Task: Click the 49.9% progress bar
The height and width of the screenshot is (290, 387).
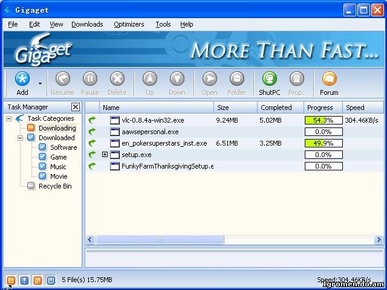Action: [324, 143]
